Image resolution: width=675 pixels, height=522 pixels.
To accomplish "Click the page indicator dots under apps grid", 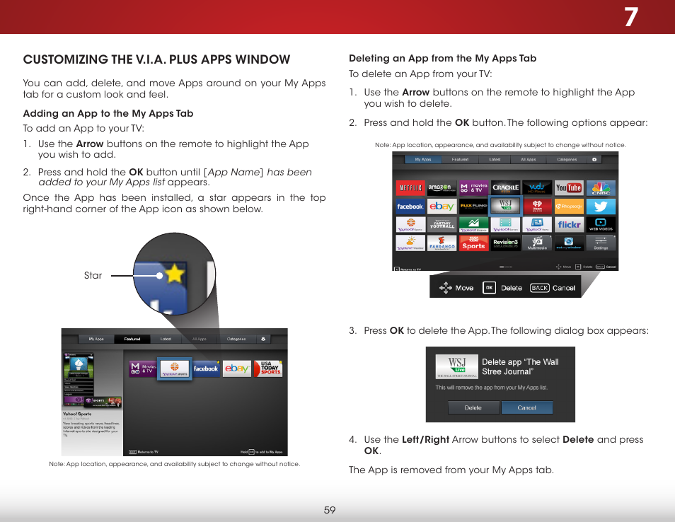I will pos(505,267).
